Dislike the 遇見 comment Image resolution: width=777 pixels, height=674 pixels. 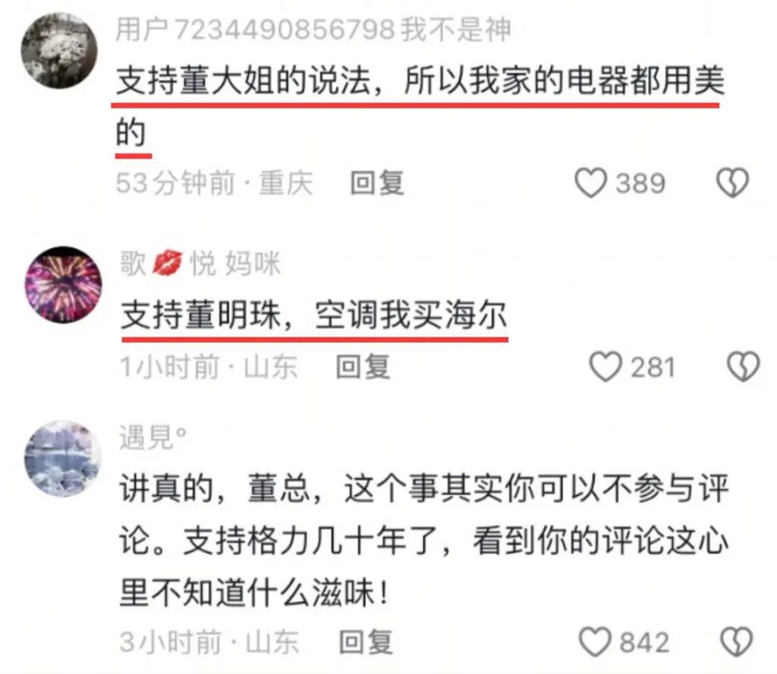click(736, 642)
